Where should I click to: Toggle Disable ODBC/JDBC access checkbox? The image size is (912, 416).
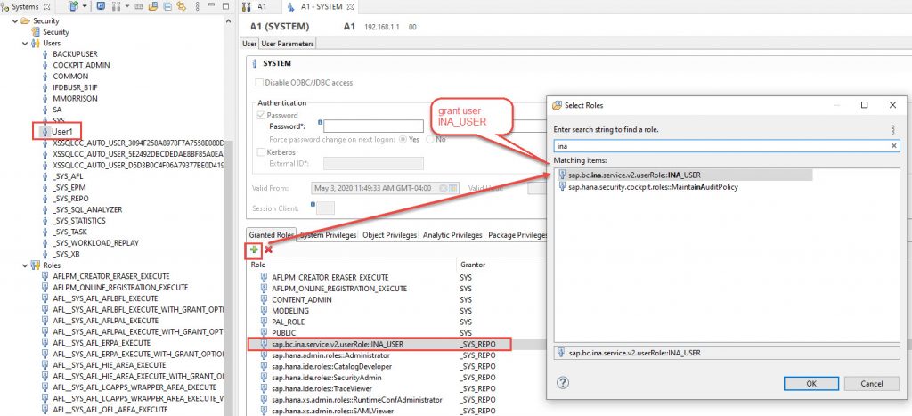tap(259, 83)
